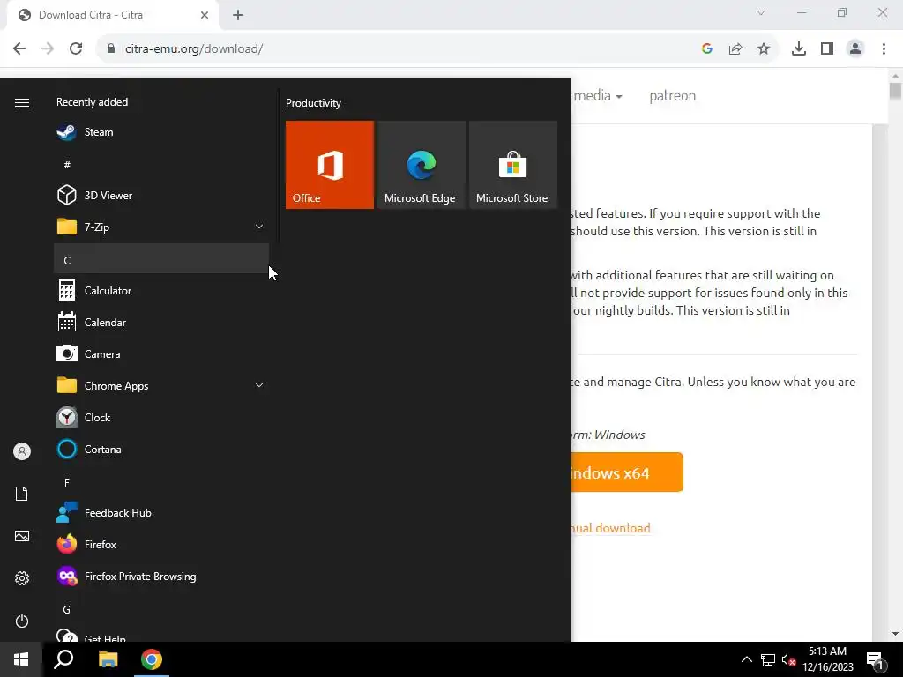
Task: Reload the Citra download page
Action: click(x=76, y=49)
